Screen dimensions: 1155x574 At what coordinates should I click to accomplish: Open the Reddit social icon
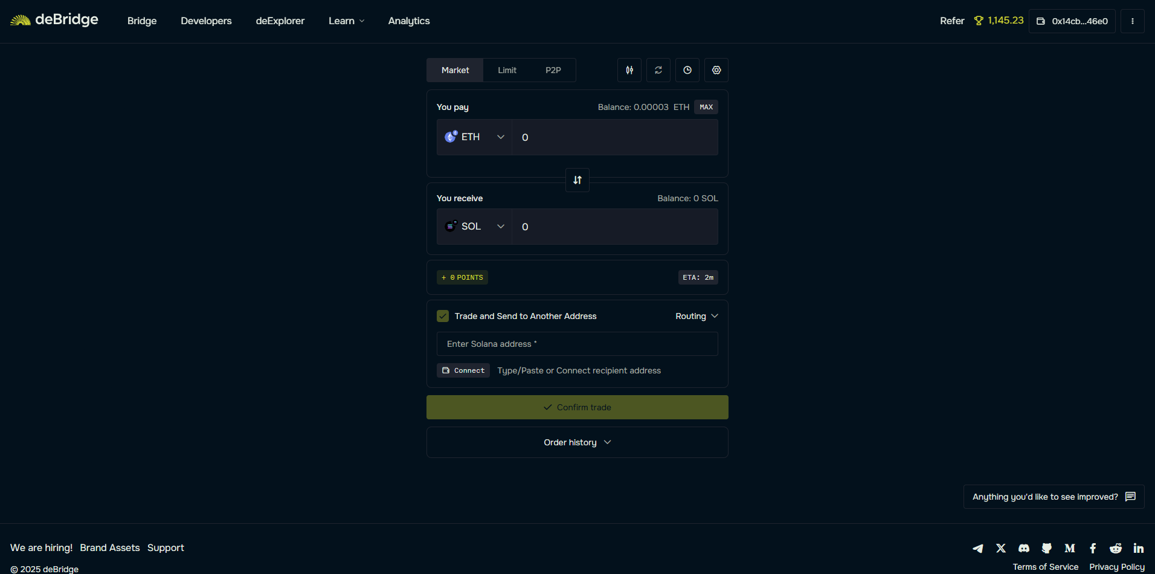click(x=1116, y=548)
